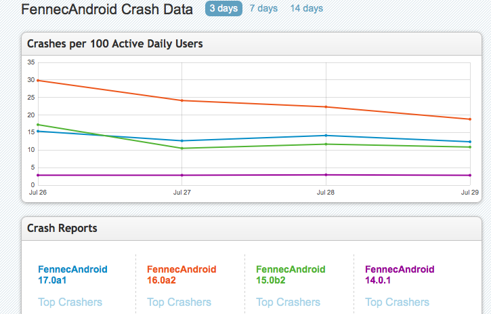Open the FennecAndroid 14.0.1 link
This screenshot has height=314, width=491.
(400, 274)
